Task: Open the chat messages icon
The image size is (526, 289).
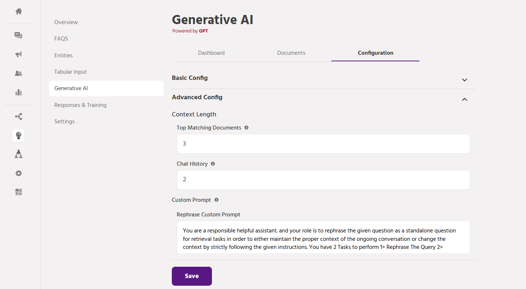Action: [19, 35]
